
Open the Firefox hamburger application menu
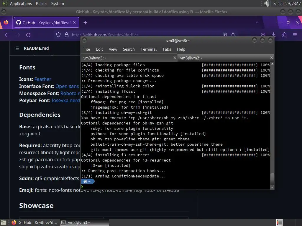pyautogui.click(x=295, y=35)
